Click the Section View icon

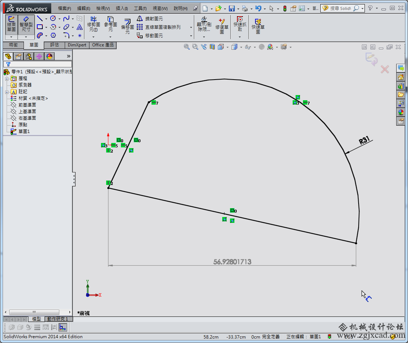pyautogui.click(x=212, y=47)
